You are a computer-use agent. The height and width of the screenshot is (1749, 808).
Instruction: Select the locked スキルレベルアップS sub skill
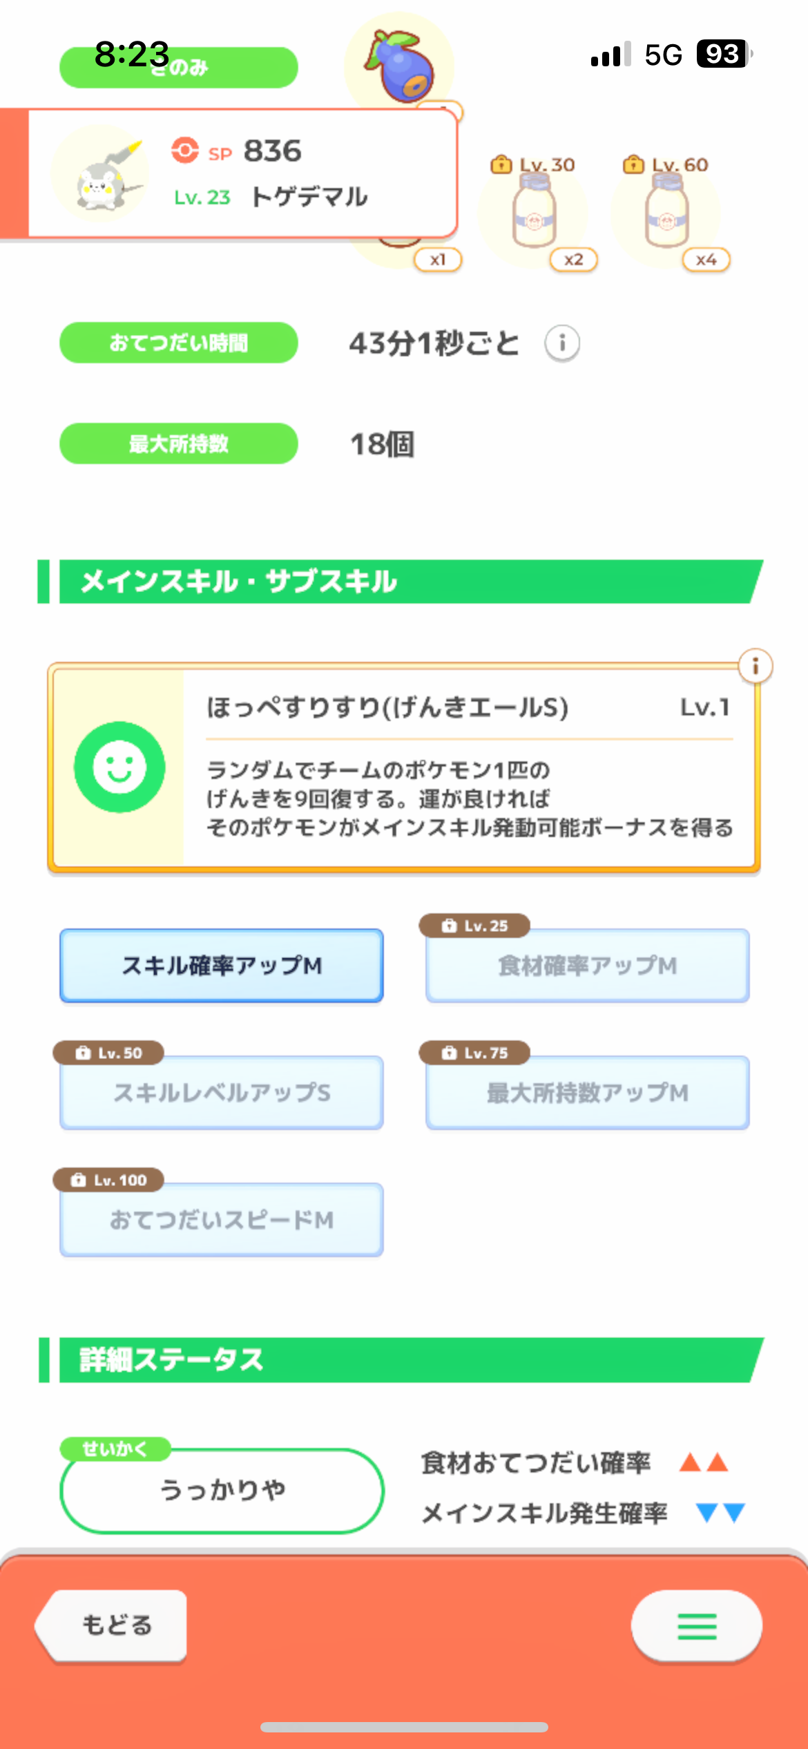[x=222, y=1093]
